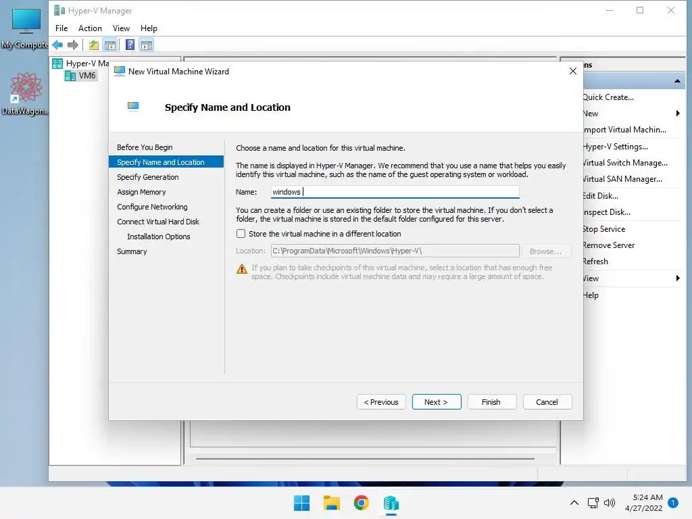Close the New Virtual Machine Wizard dialog
The width and height of the screenshot is (692, 519).
pos(573,71)
